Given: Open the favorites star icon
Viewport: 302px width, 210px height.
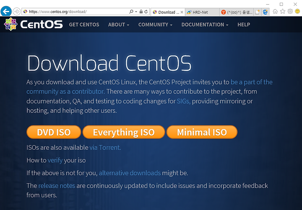Looking at the screenshot, I should (283, 12).
